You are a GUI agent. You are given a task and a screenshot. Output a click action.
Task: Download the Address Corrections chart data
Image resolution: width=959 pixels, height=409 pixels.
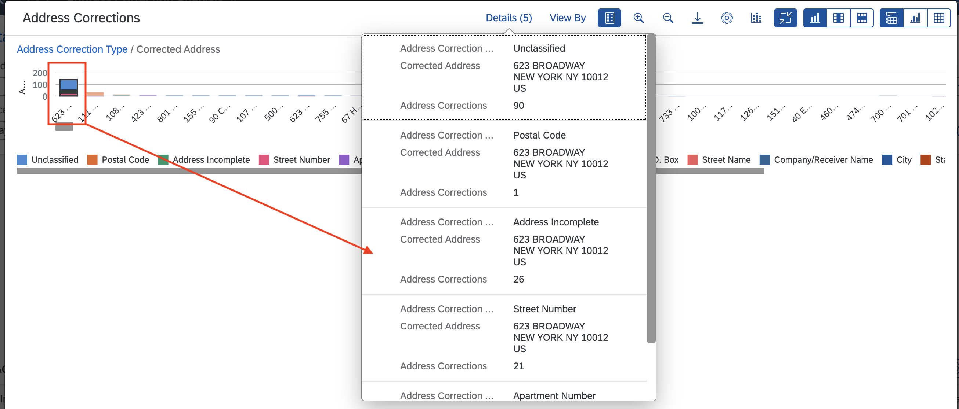pyautogui.click(x=697, y=18)
